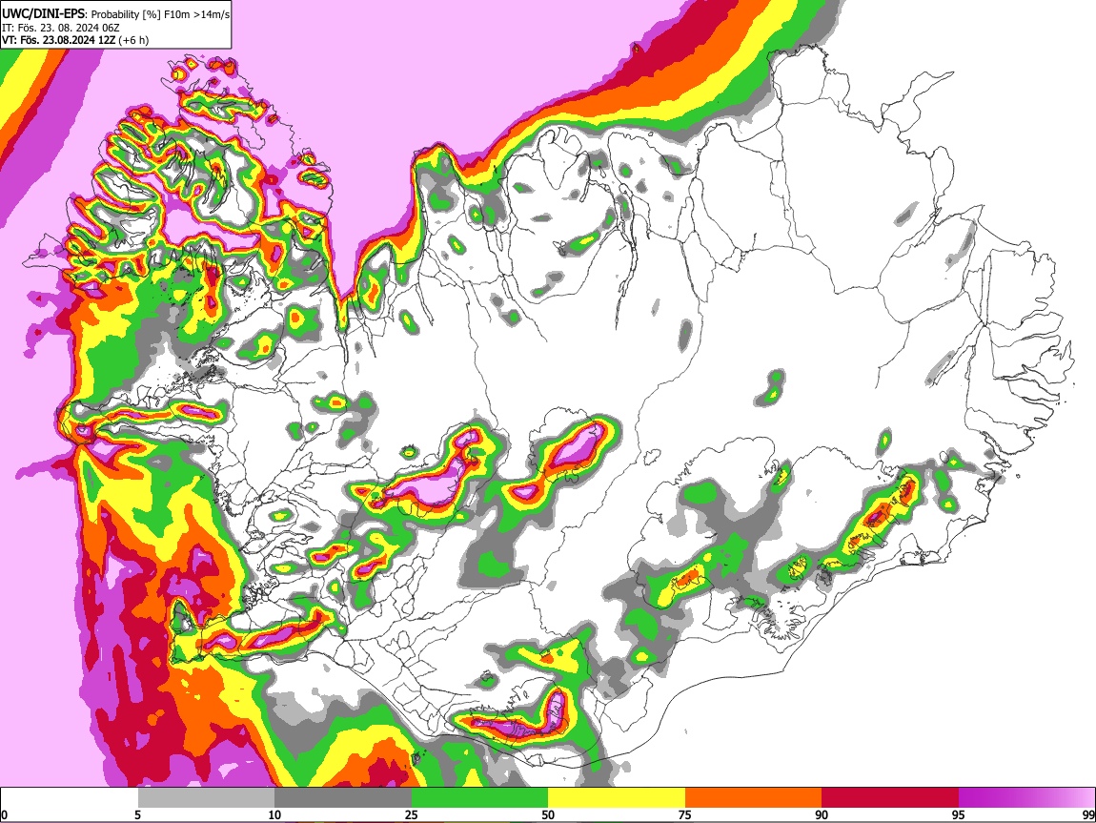The width and height of the screenshot is (1096, 823).
Task: Click the legend label '50'
Action: click(x=548, y=814)
